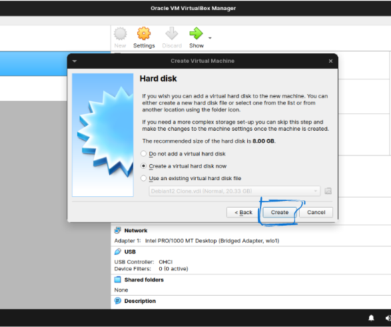Image resolution: width=391 pixels, height=327 pixels.
Task: Click the Back button
Action: tap(243, 212)
